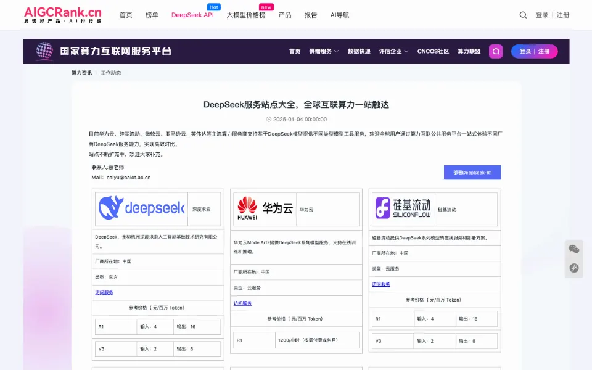The width and height of the screenshot is (592, 370).
Task: Open the search magnifier in top bar
Action: [523, 15]
